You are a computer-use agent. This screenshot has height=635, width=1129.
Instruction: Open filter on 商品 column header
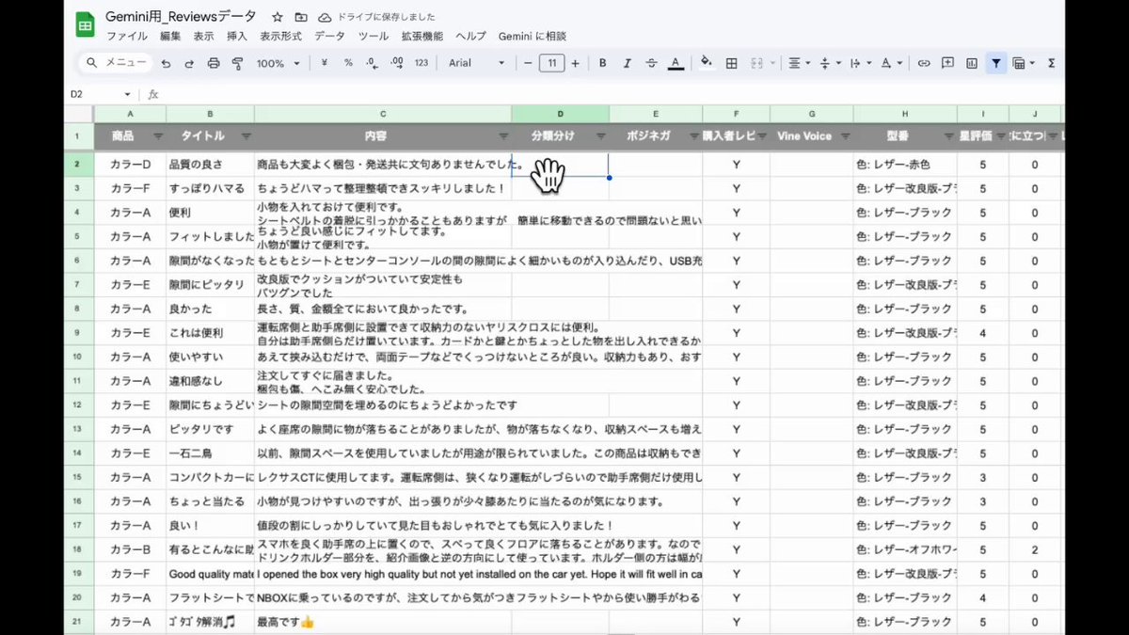tap(156, 136)
